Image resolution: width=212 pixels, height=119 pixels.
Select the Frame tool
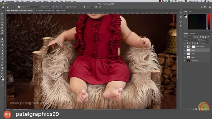(x=2, y=28)
